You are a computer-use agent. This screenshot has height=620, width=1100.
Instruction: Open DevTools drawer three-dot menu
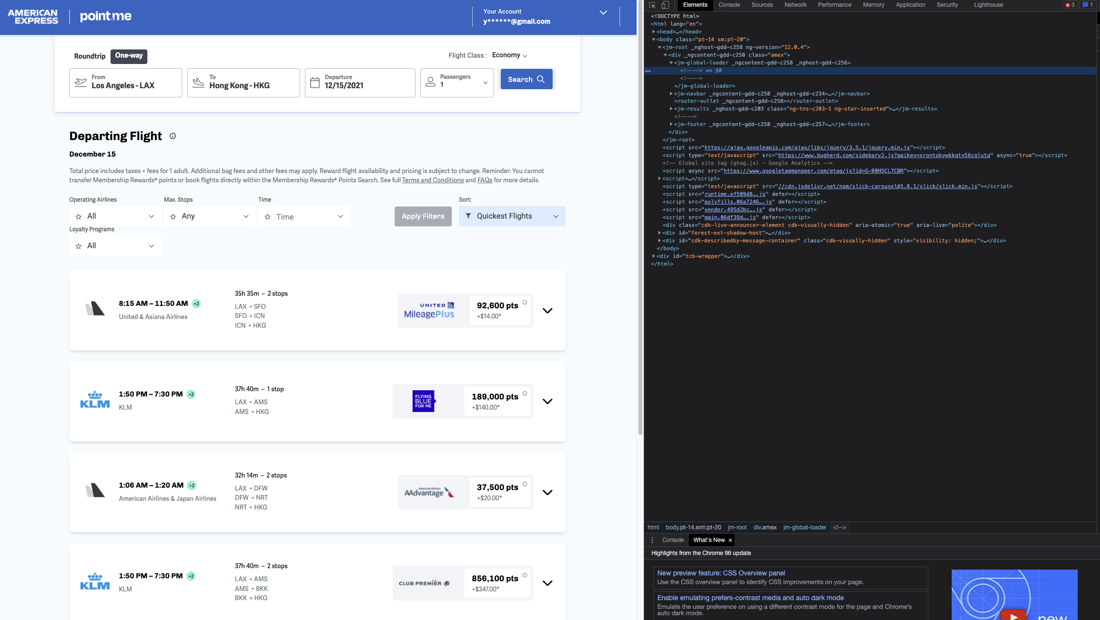click(652, 540)
